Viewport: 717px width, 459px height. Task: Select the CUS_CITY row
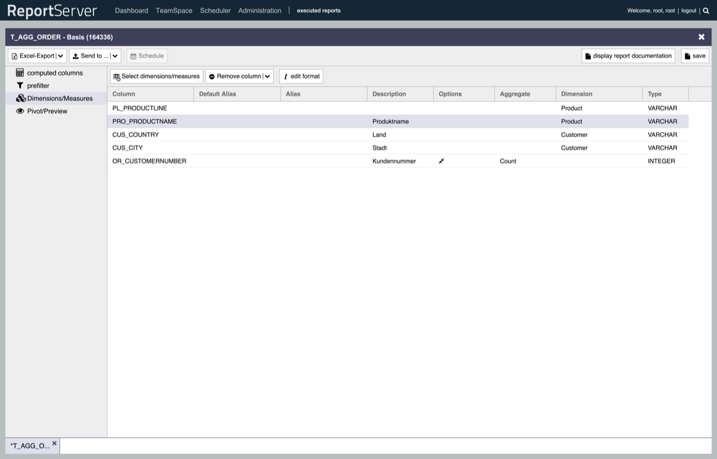(x=398, y=148)
